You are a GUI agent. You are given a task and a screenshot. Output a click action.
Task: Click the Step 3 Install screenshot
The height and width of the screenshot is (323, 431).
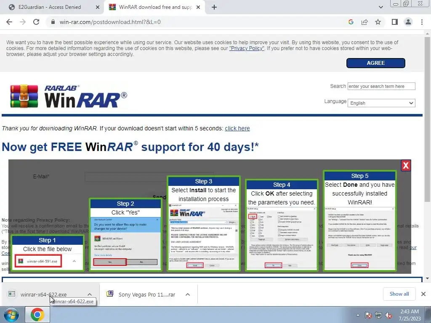[x=203, y=237]
